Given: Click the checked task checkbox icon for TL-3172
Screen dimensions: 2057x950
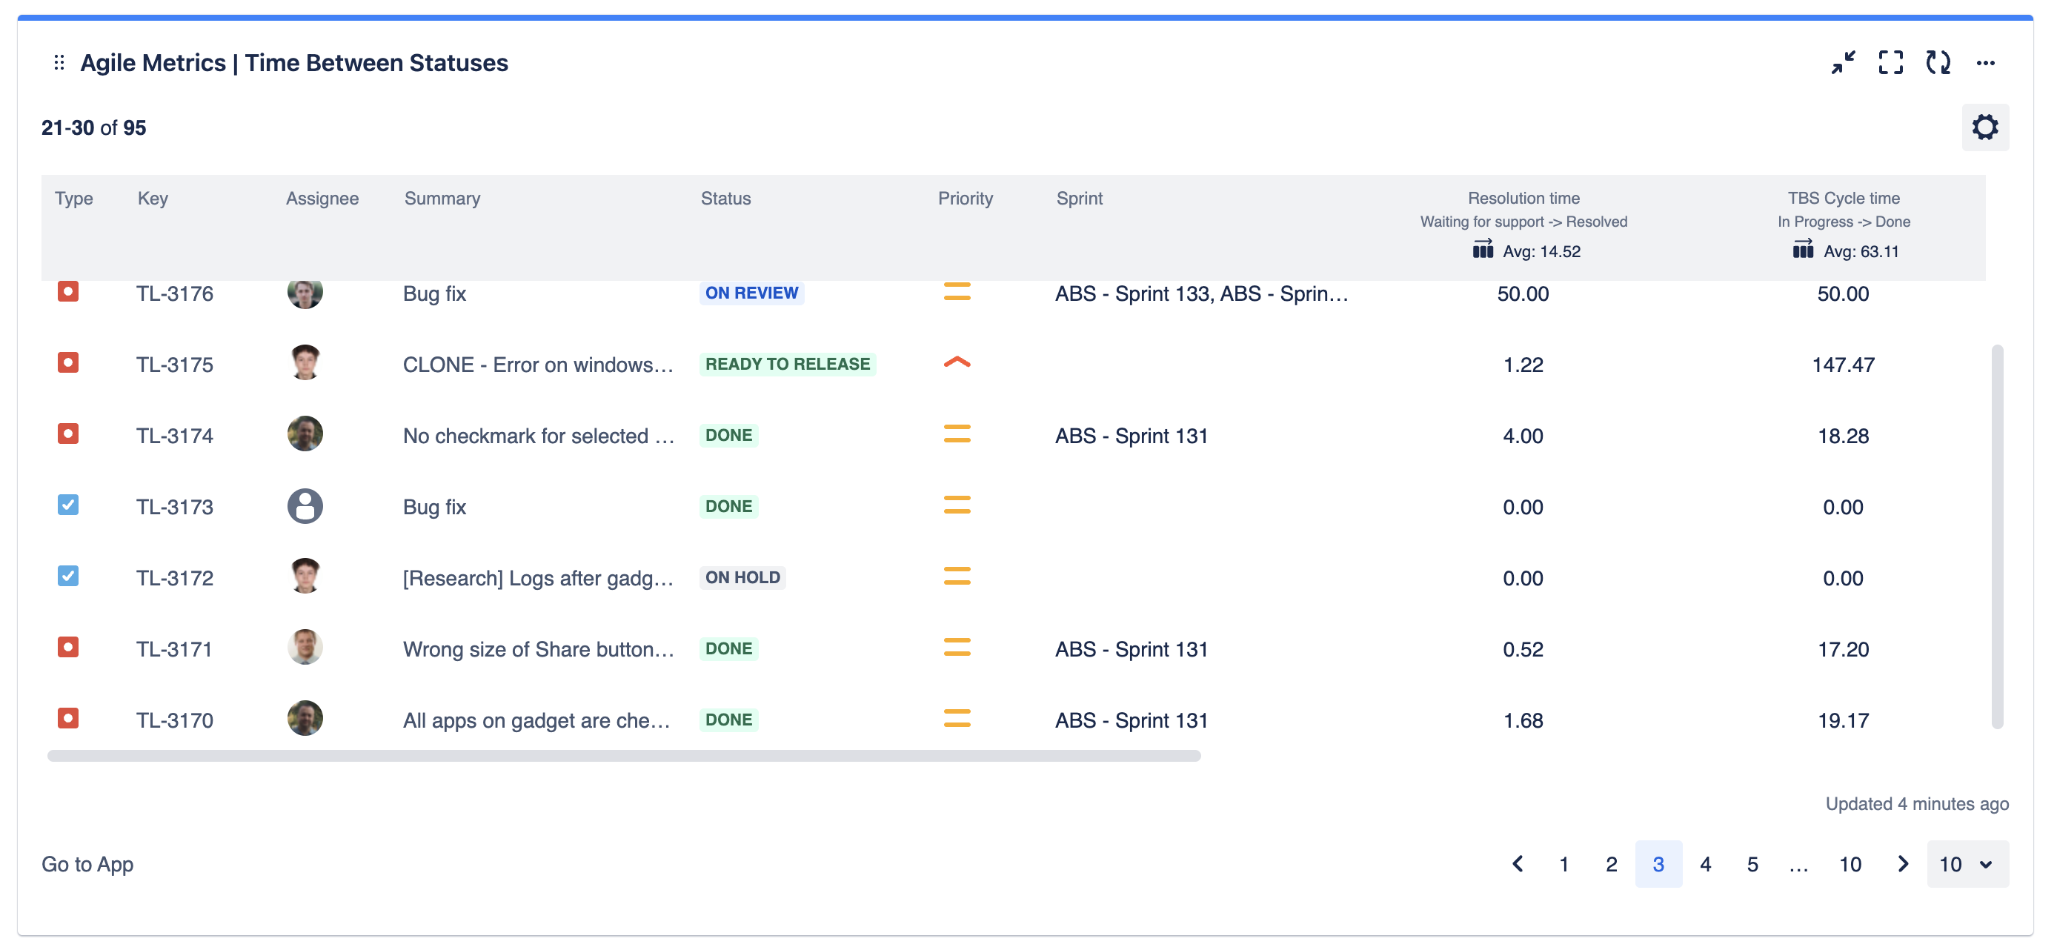Looking at the screenshot, I should tap(68, 577).
